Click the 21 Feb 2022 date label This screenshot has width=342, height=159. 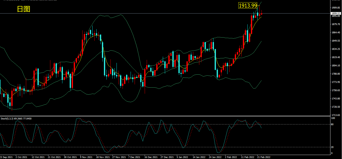[x=263, y=157]
